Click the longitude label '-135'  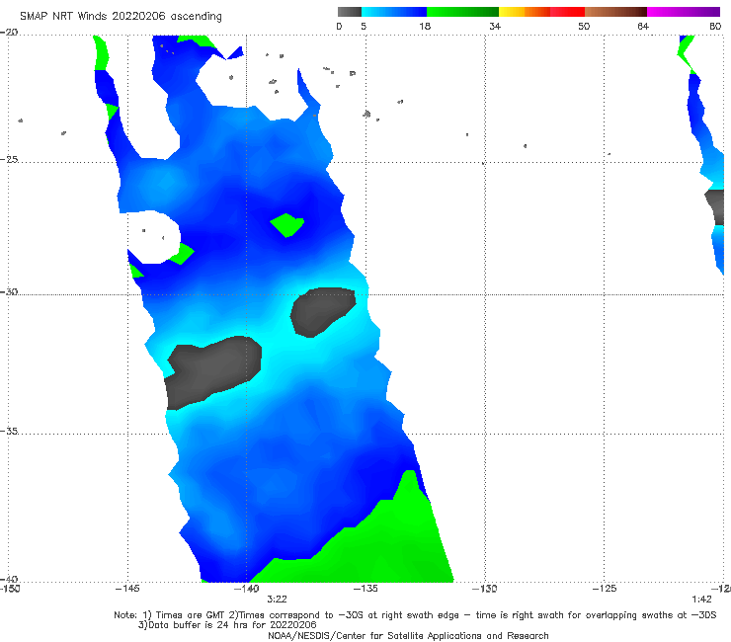(x=365, y=589)
